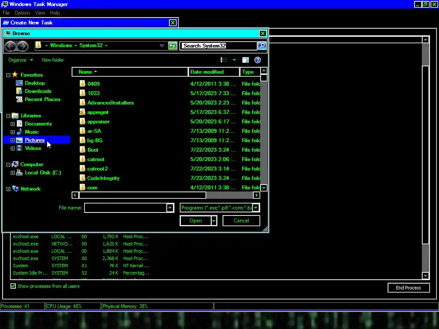Open the File name history dropdown

pos(170,208)
